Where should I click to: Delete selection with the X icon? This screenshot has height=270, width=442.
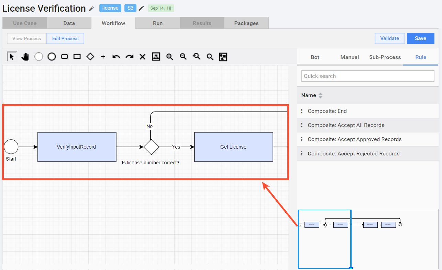tap(142, 57)
